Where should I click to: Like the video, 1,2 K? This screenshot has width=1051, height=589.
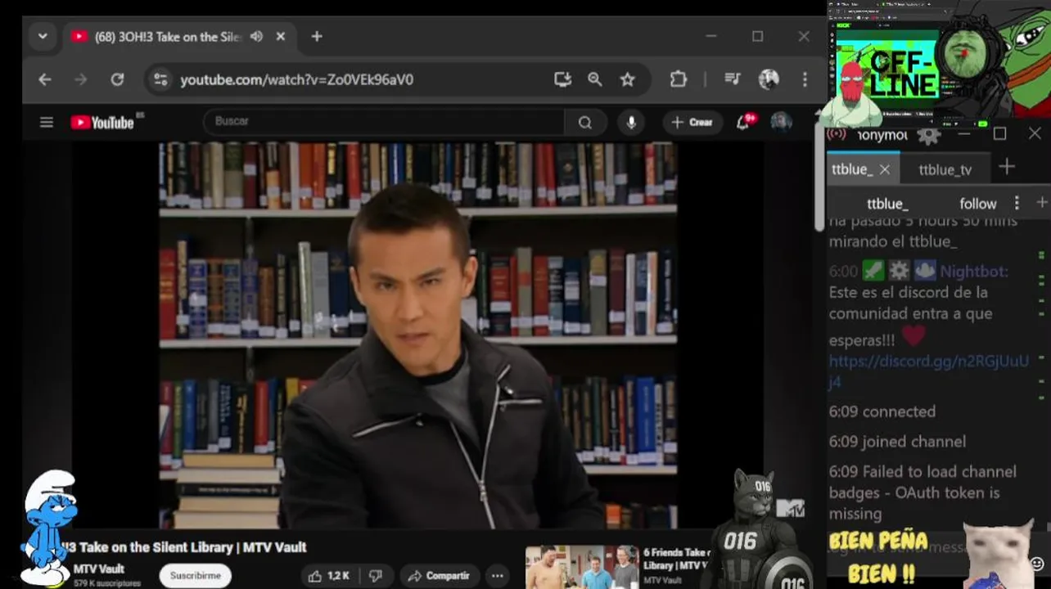tap(330, 576)
